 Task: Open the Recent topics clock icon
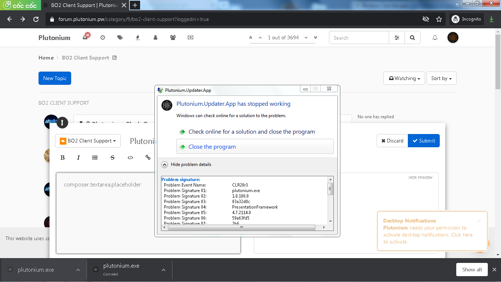coord(103,37)
